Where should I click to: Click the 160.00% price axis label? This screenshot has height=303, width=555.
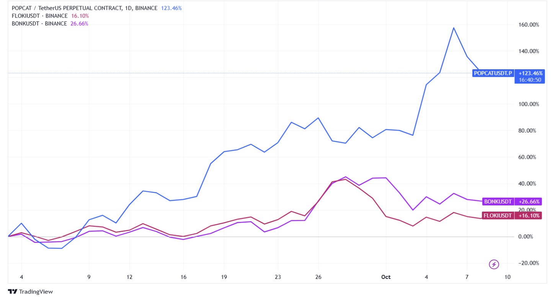(529, 25)
